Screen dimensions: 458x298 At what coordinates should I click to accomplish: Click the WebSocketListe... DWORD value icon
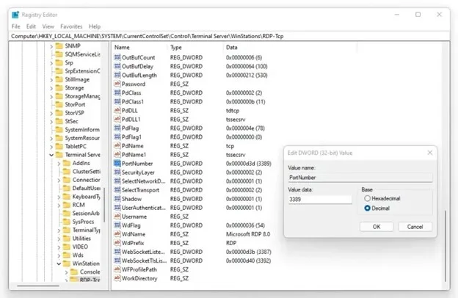point(117,252)
